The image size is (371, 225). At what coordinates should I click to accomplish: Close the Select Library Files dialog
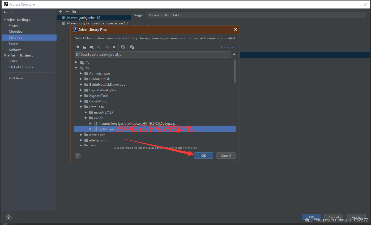click(235, 29)
